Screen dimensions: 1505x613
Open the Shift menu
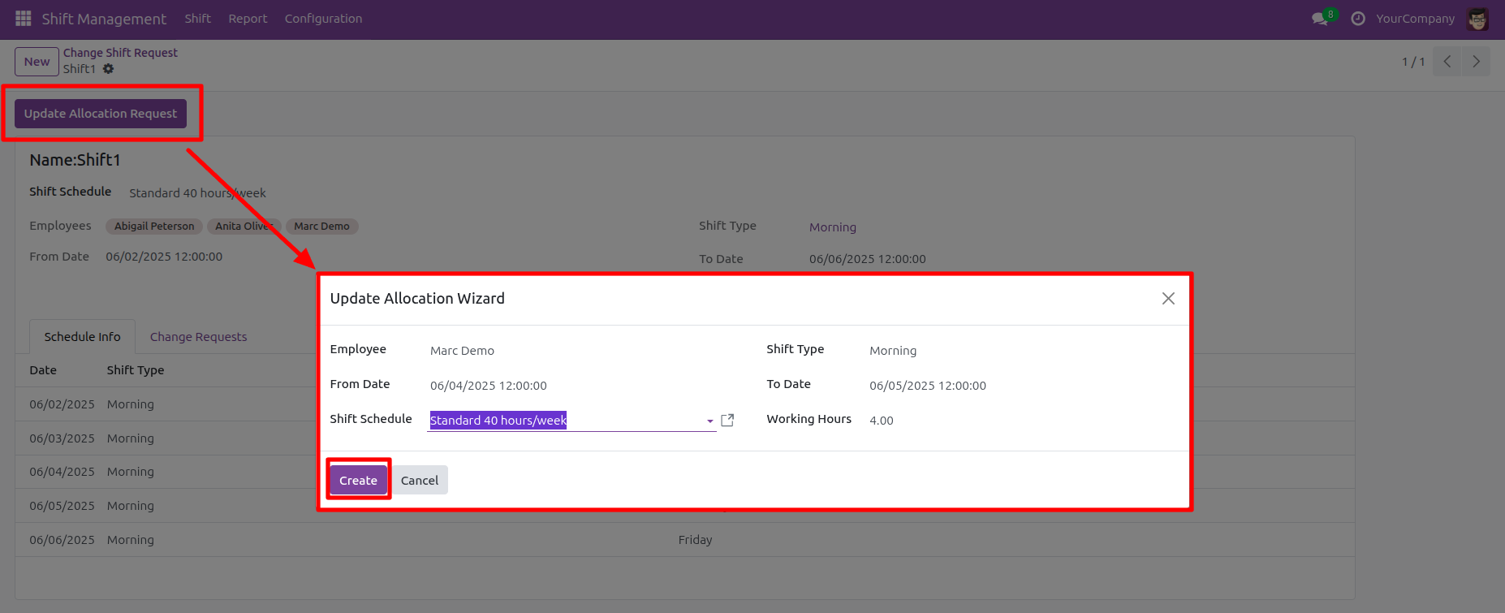click(197, 18)
